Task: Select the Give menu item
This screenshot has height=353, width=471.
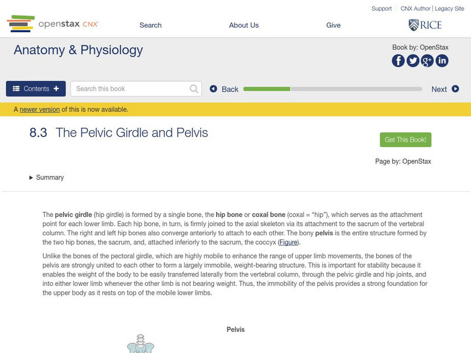Action: tap(333, 25)
